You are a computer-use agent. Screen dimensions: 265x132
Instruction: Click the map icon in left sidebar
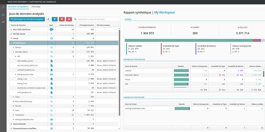(3, 22)
